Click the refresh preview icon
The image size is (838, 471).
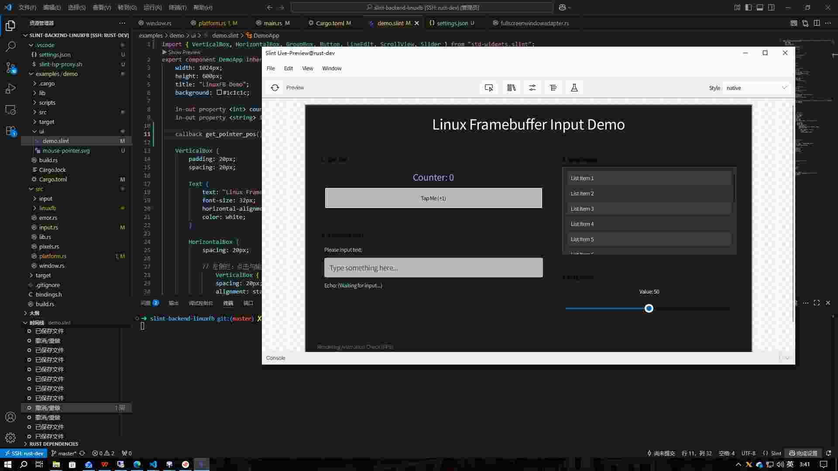[x=275, y=88]
